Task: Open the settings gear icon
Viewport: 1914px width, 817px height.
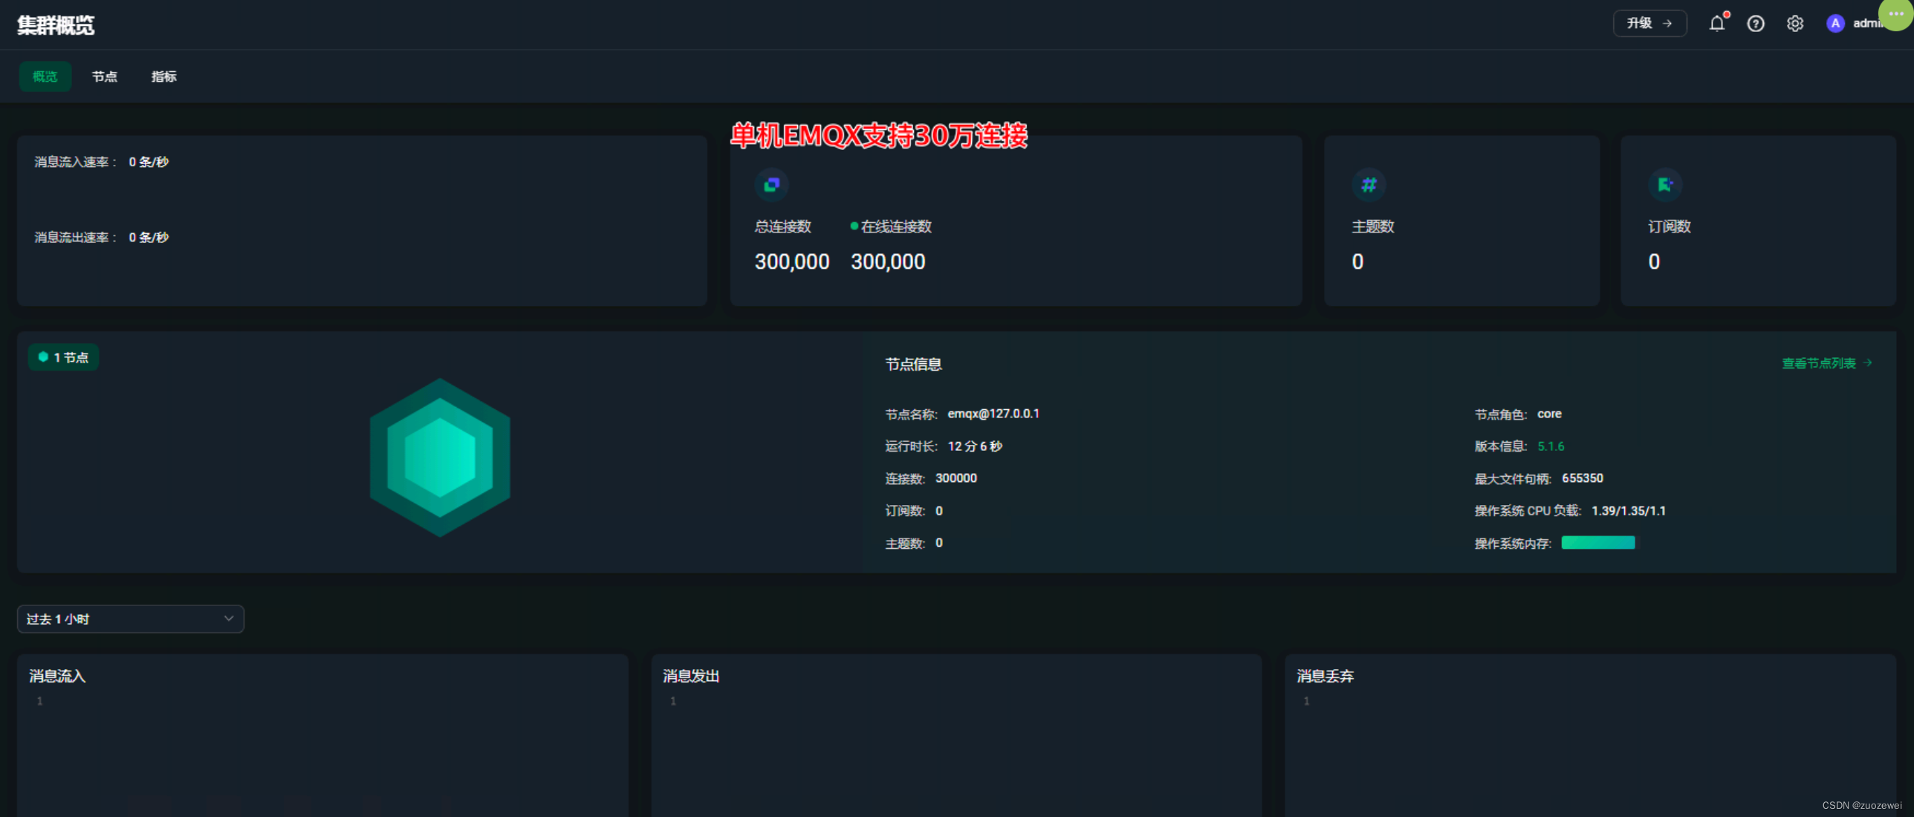Action: click(x=1795, y=24)
